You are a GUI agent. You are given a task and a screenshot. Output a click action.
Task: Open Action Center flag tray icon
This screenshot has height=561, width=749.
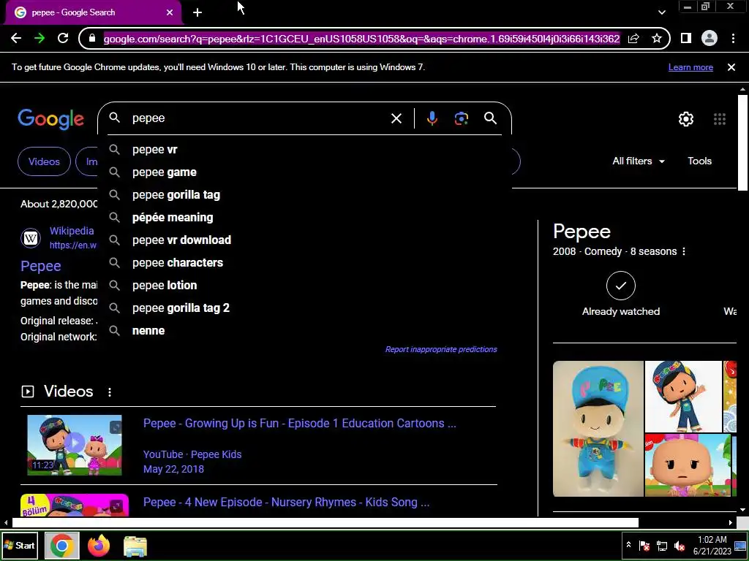click(x=644, y=546)
